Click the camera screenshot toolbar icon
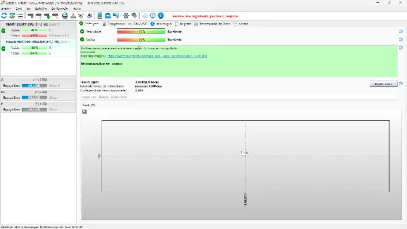This screenshot has width=407, height=229. pyautogui.click(x=145, y=16)
